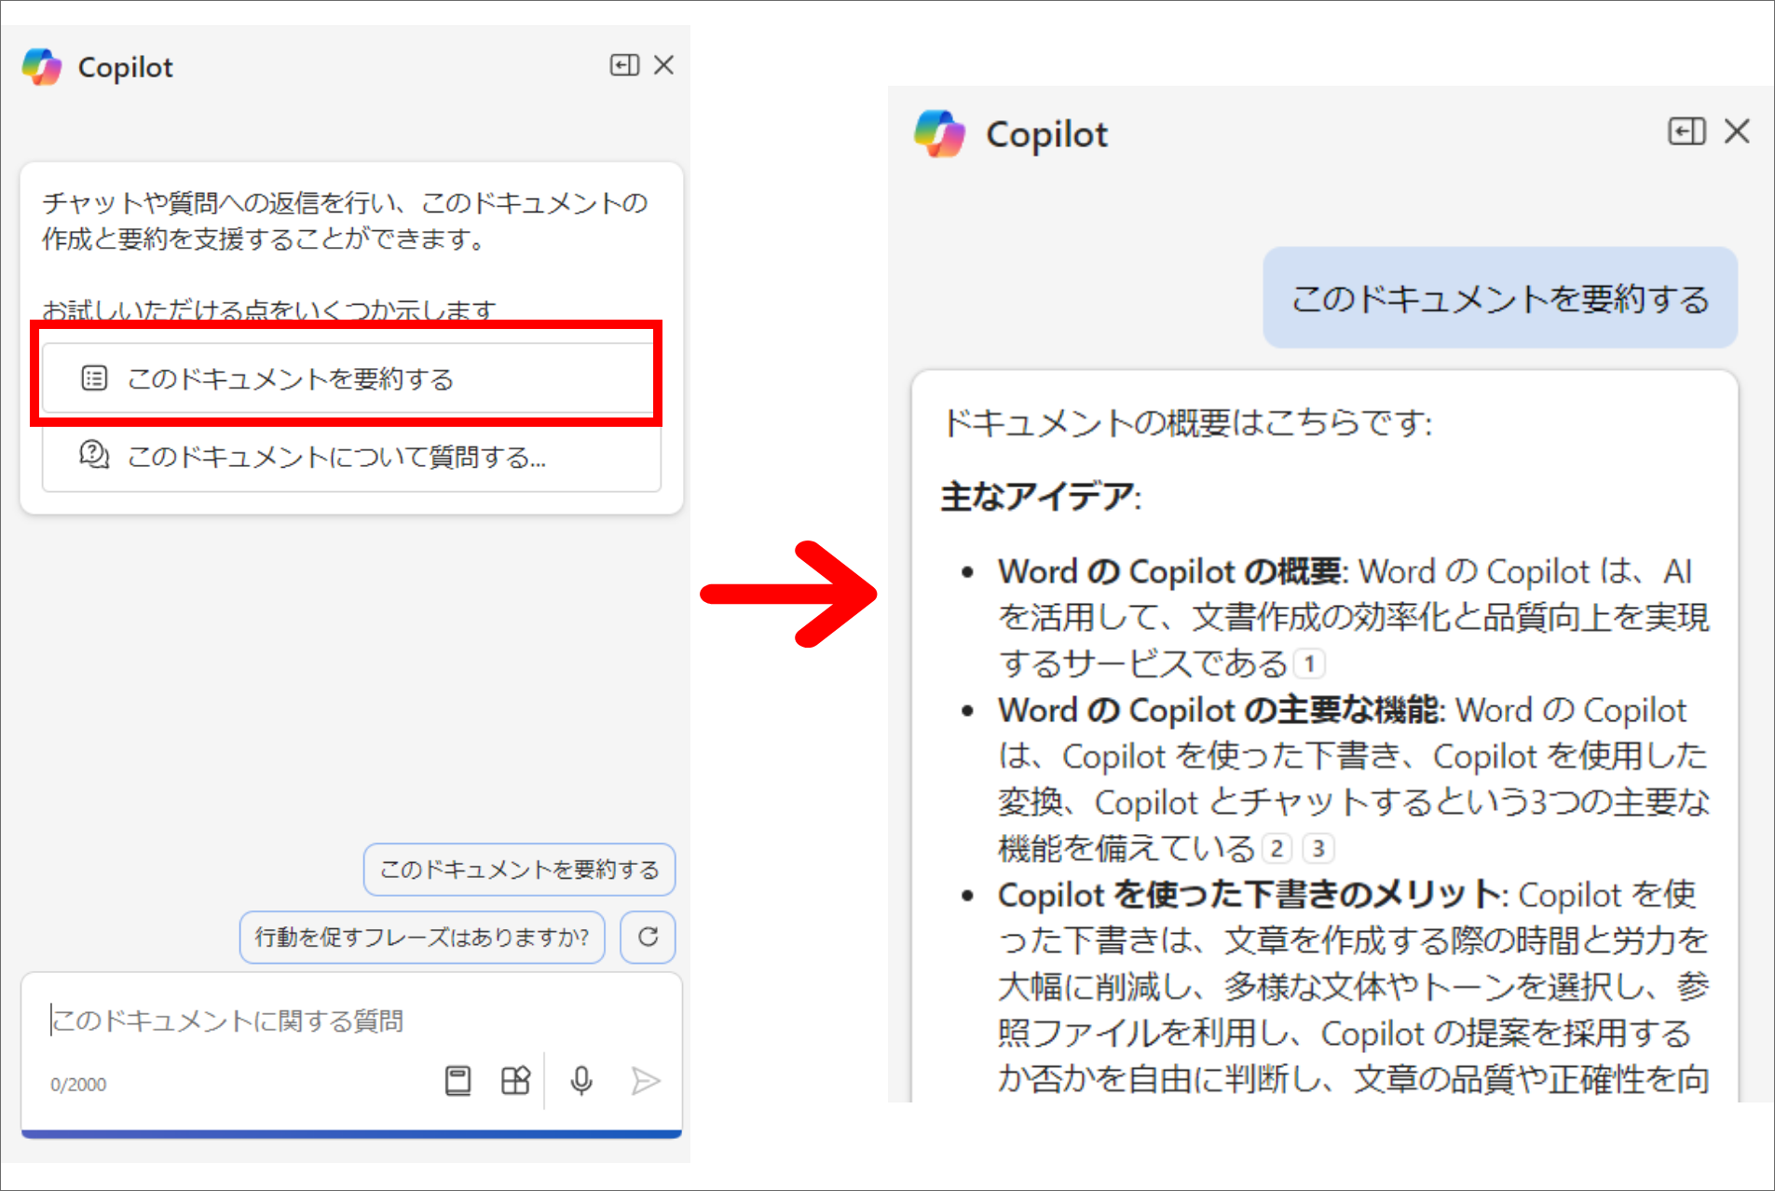Click bold text Copilot を使った下書きのメリット
Viewport: 1775px width, 1191px height.
[x=1249, y=895]
